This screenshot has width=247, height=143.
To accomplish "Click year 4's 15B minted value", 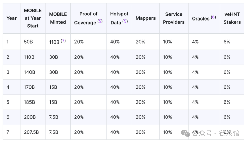I will coord(53,87).
